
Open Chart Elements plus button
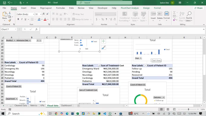click(x=104, y=41)
